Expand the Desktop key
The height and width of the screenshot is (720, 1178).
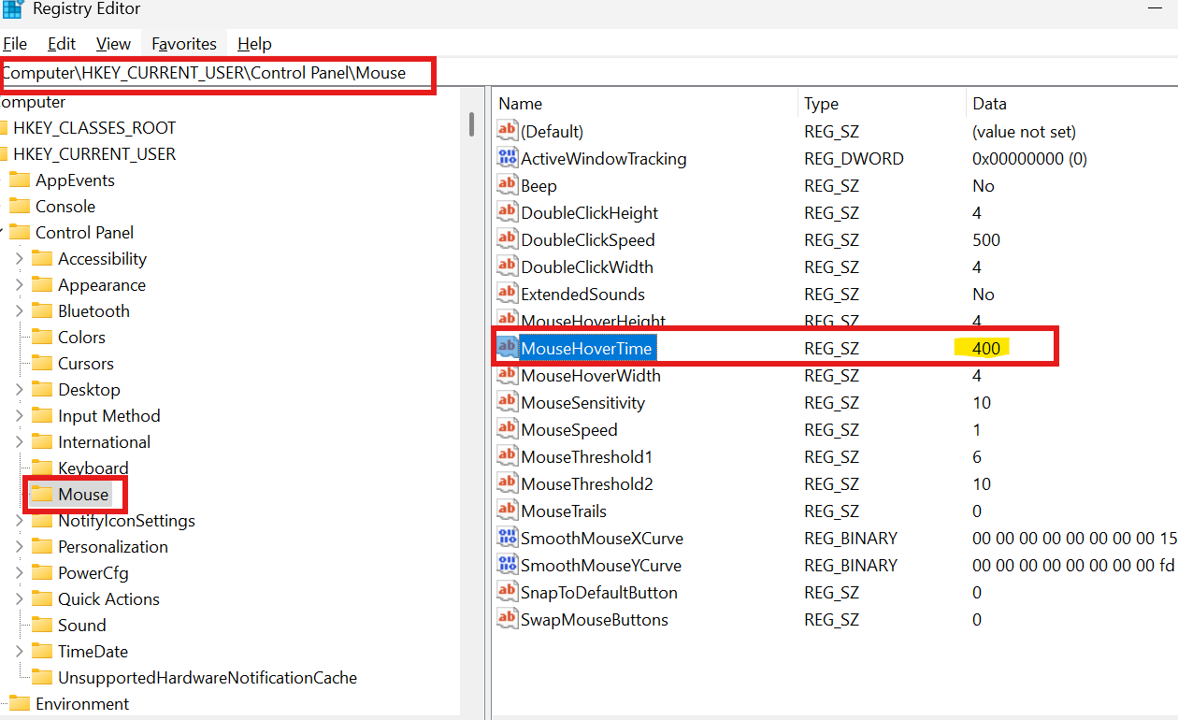[x=19, y=389]
